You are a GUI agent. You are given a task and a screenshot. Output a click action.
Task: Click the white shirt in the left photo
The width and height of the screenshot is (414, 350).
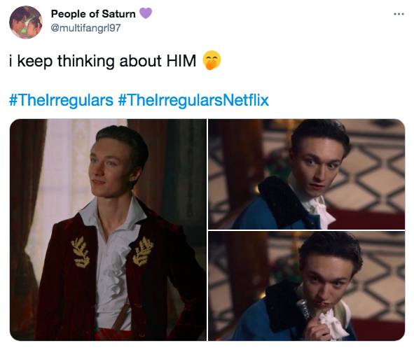click(x=112, y=264)
